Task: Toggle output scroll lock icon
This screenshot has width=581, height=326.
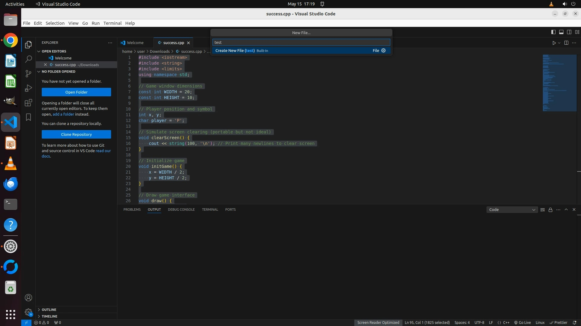Action: [550, 210]
